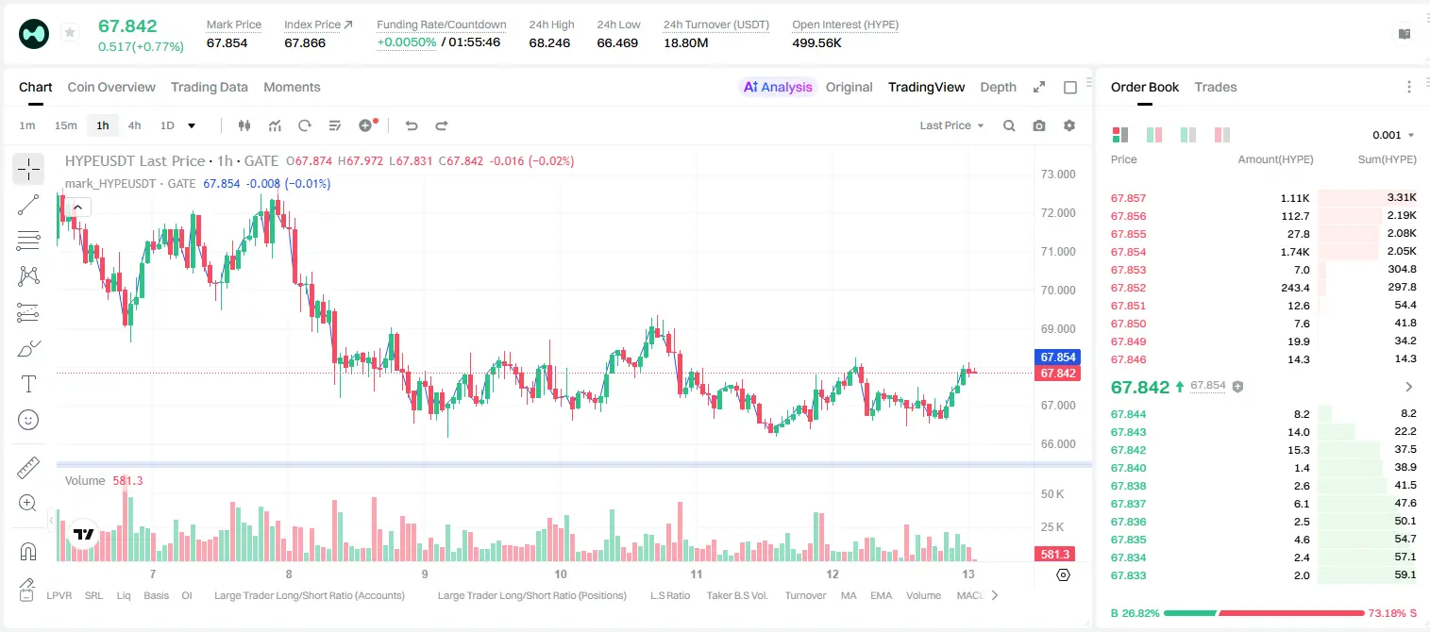Switch chart to Depth view

tap(998, 87)
